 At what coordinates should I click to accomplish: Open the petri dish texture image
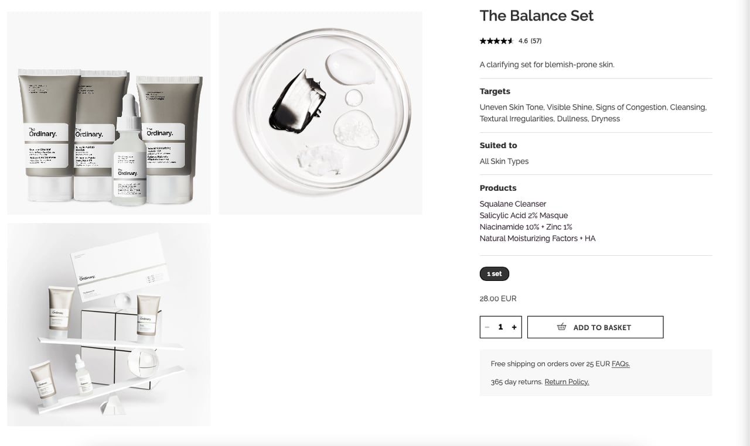tap(320, 112)
